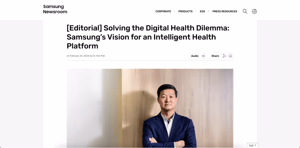Open the CORPORATE menu
The image size is (300, 148).
coord(163,11)
